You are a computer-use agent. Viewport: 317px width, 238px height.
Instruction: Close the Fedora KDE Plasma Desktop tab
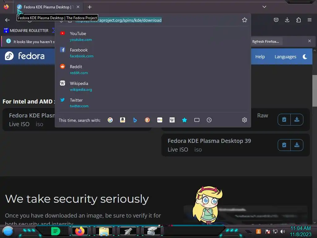click(78, 7)
